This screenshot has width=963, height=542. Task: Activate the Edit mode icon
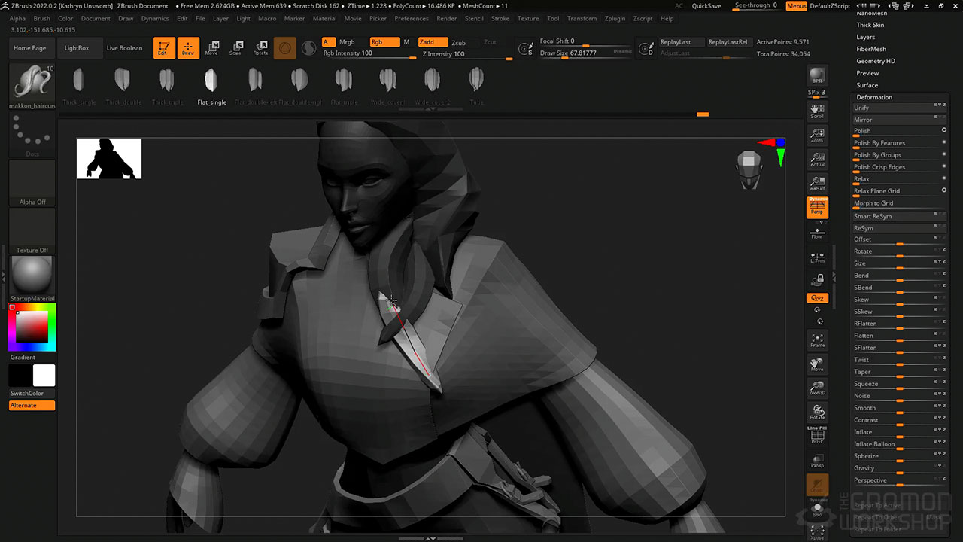[x=163, y=48]
